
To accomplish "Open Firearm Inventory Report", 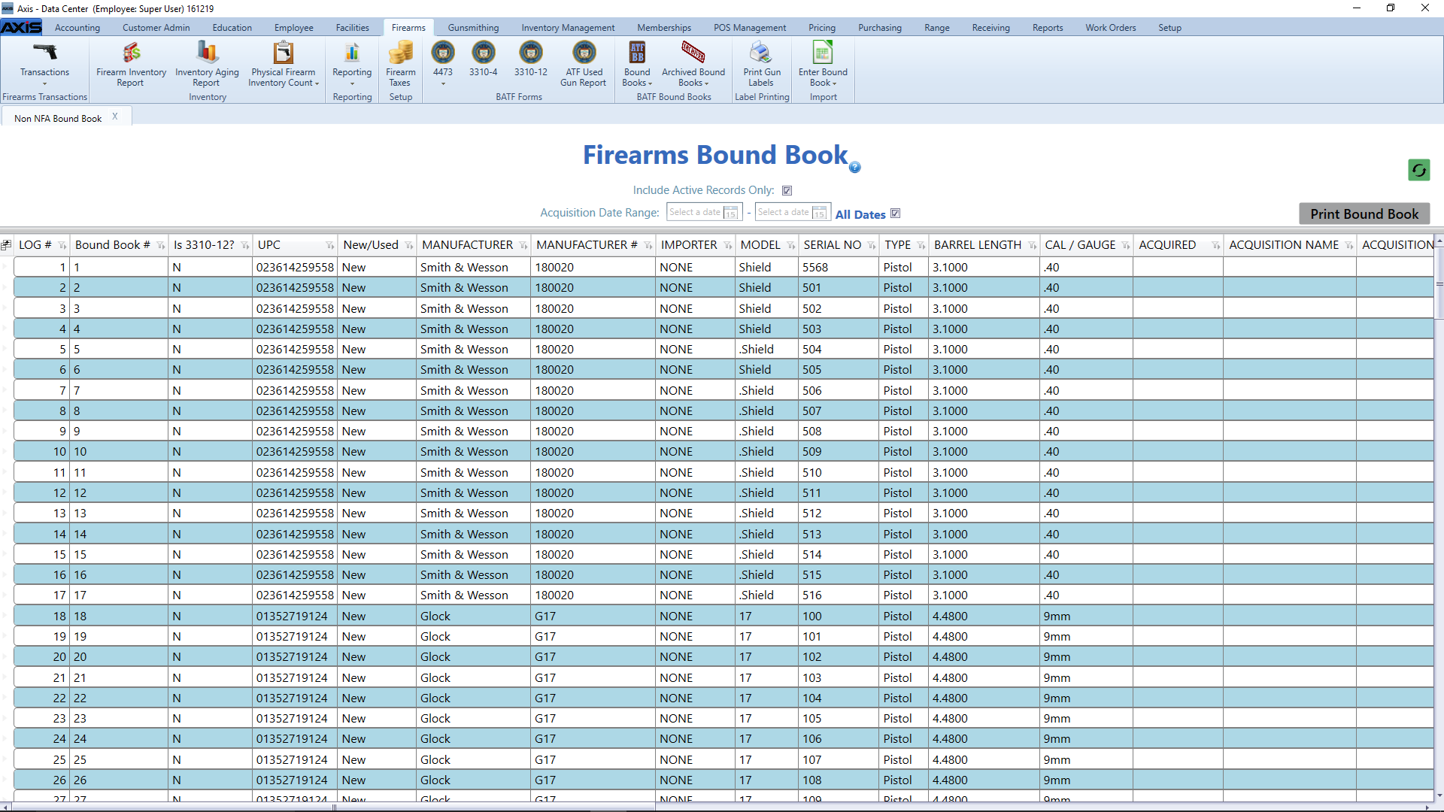I will click(x=131, y=64).
